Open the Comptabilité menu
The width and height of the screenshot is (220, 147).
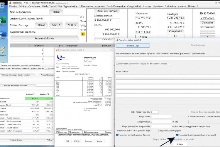134,6
